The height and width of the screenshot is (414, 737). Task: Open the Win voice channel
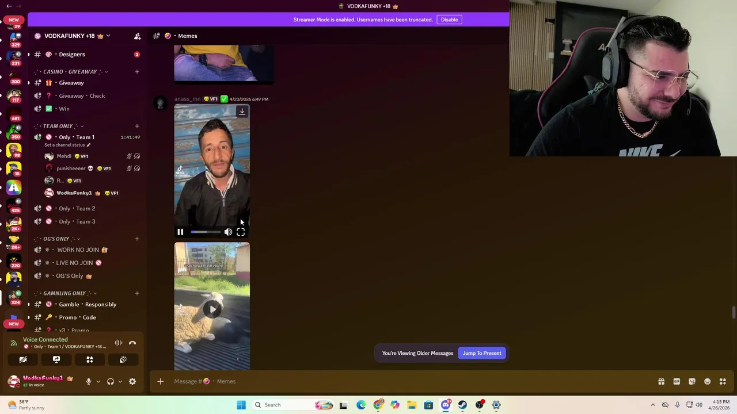[88, 109]
